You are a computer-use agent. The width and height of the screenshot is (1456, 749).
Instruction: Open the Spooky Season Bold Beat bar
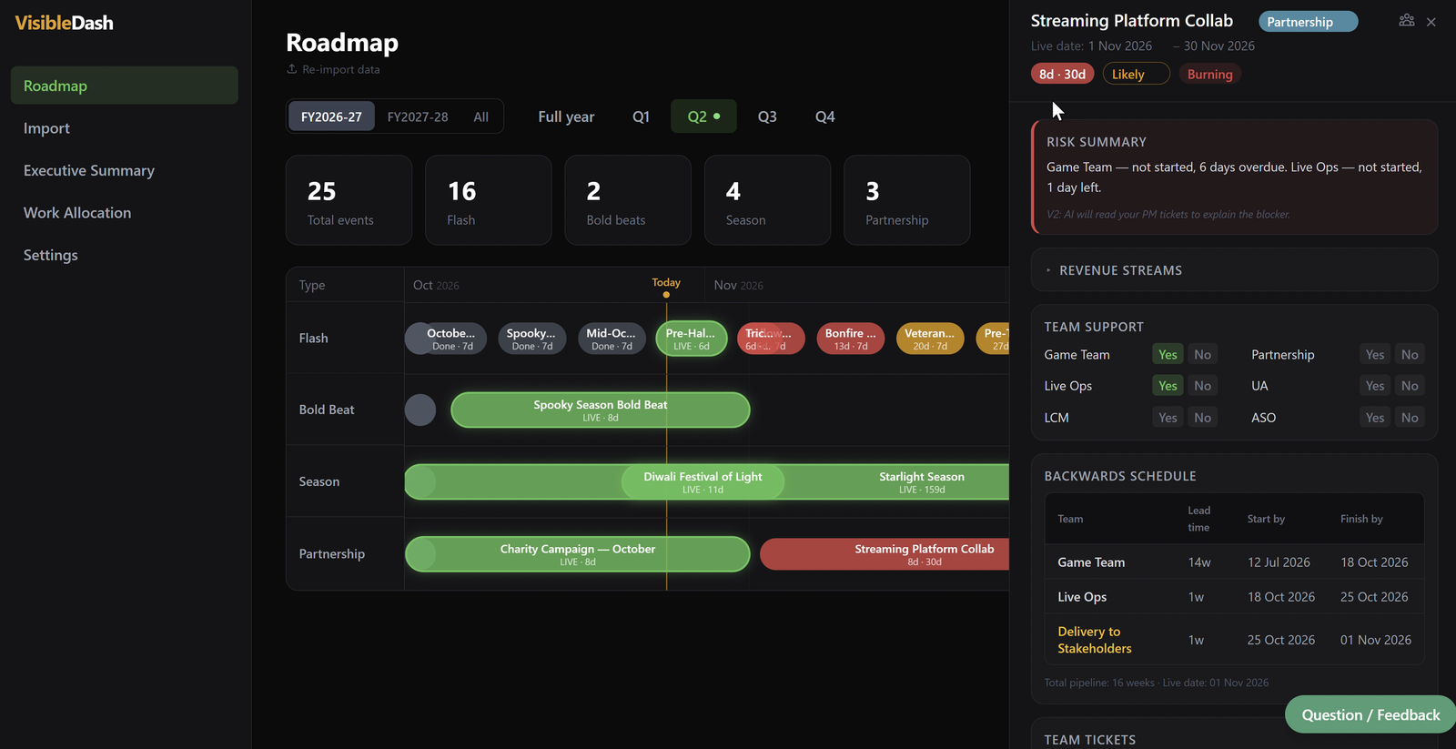point(601,410)
